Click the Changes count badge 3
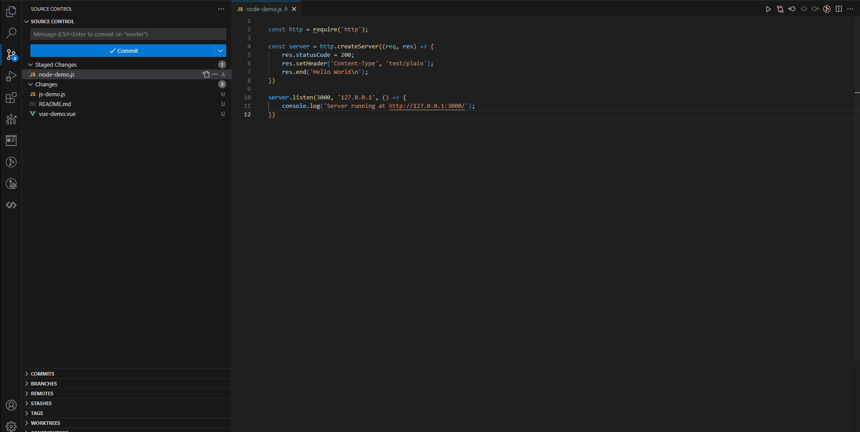The width and height of the screenshot is (860, 432). tap(222, 84)
